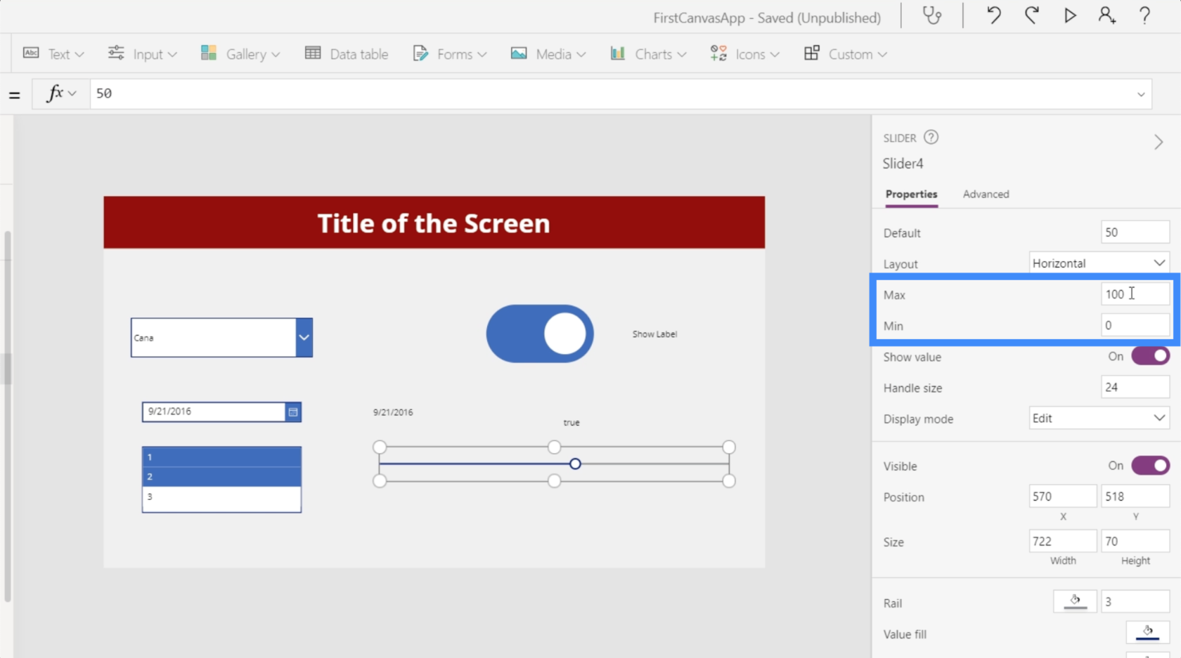Select the Title of the Screen banner
Screen dimensions: 1181x658
point(434,223)
